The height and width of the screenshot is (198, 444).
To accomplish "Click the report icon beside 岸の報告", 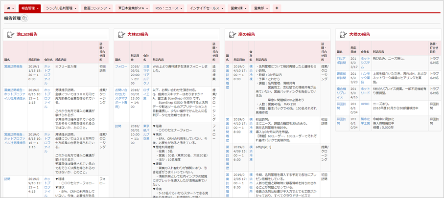I will (233, 35).
